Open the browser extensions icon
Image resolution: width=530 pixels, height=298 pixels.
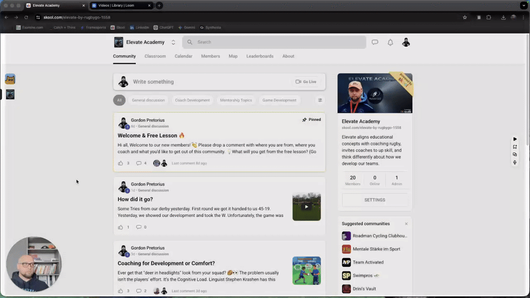click(489, 17)
